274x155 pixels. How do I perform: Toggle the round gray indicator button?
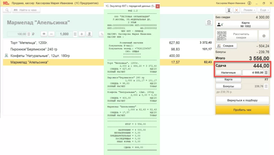coord(264,36)
